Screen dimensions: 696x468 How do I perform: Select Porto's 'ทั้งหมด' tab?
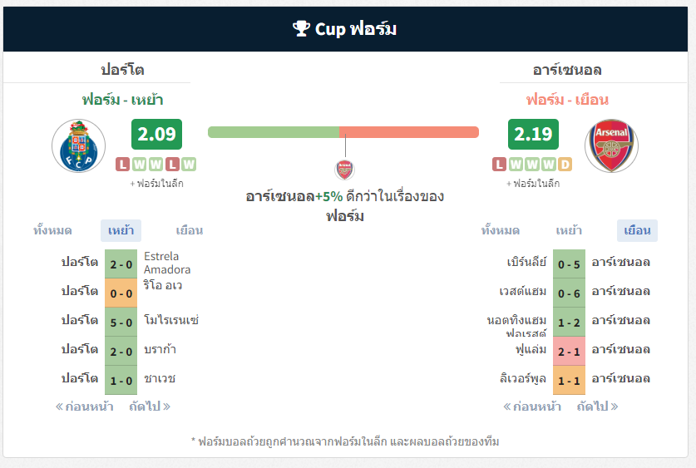(x=52, y=230)
